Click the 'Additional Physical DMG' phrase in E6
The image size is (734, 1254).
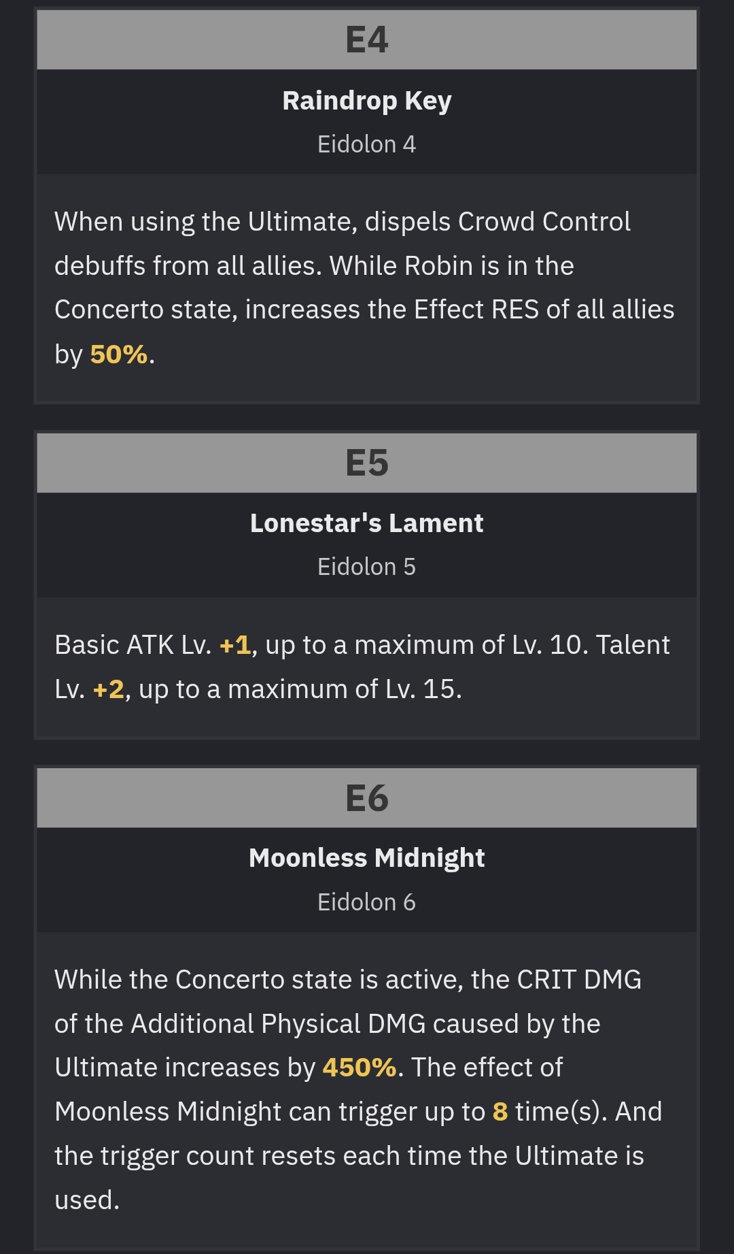[x=279, y=1024]
